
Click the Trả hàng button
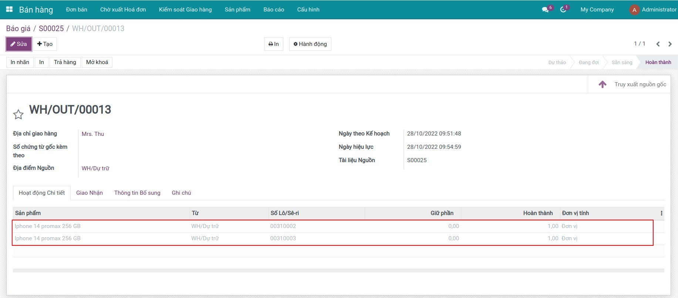click(x=65, y=62)
